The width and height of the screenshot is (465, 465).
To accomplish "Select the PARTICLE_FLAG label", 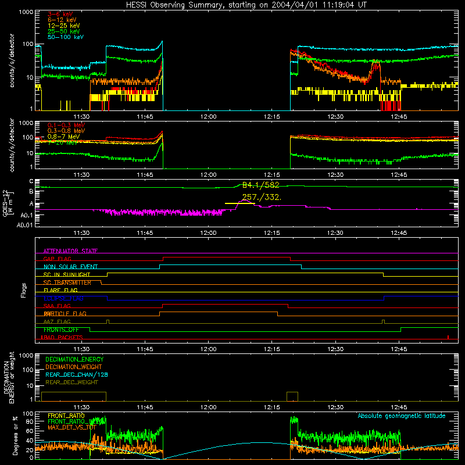I will pos(65,314).
